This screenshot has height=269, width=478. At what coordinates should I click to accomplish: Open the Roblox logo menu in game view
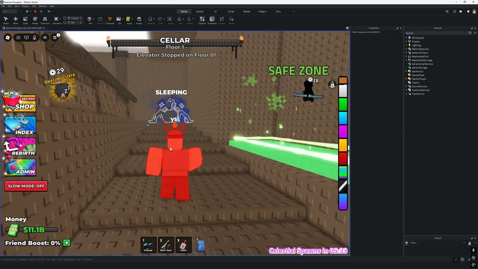pyautogui.click(x=7, y=37)
